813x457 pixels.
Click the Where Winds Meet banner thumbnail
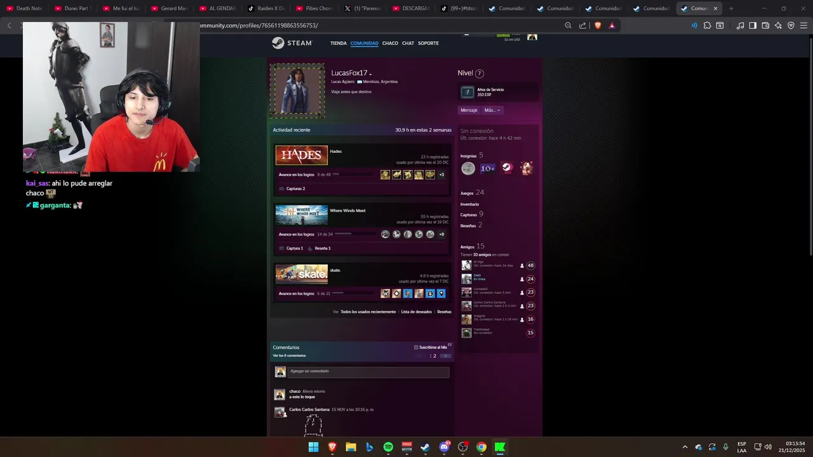(x=302, y=215)
